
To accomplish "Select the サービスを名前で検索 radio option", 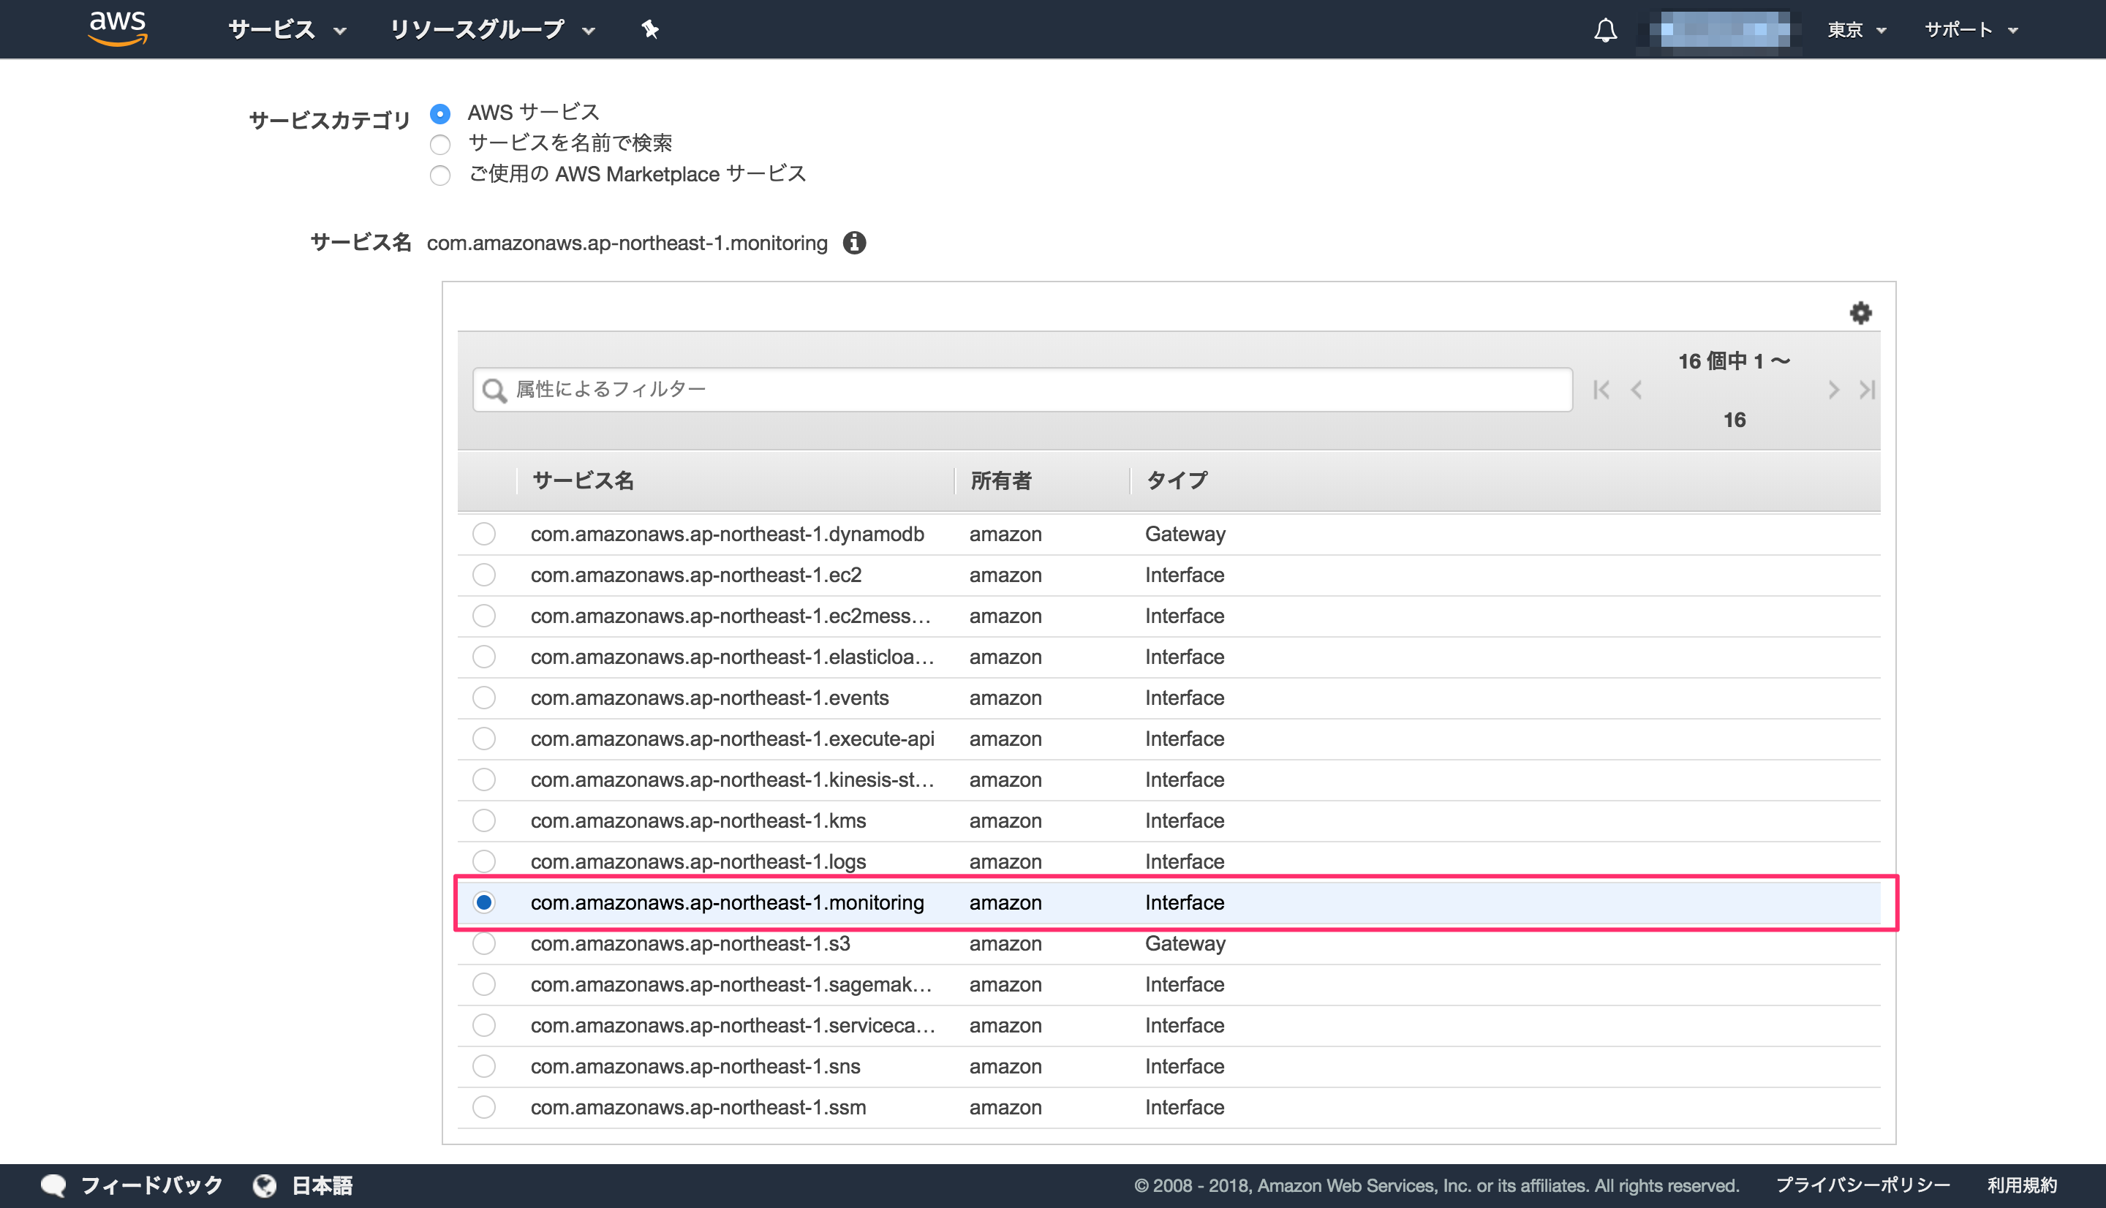I will pos(439,144).
